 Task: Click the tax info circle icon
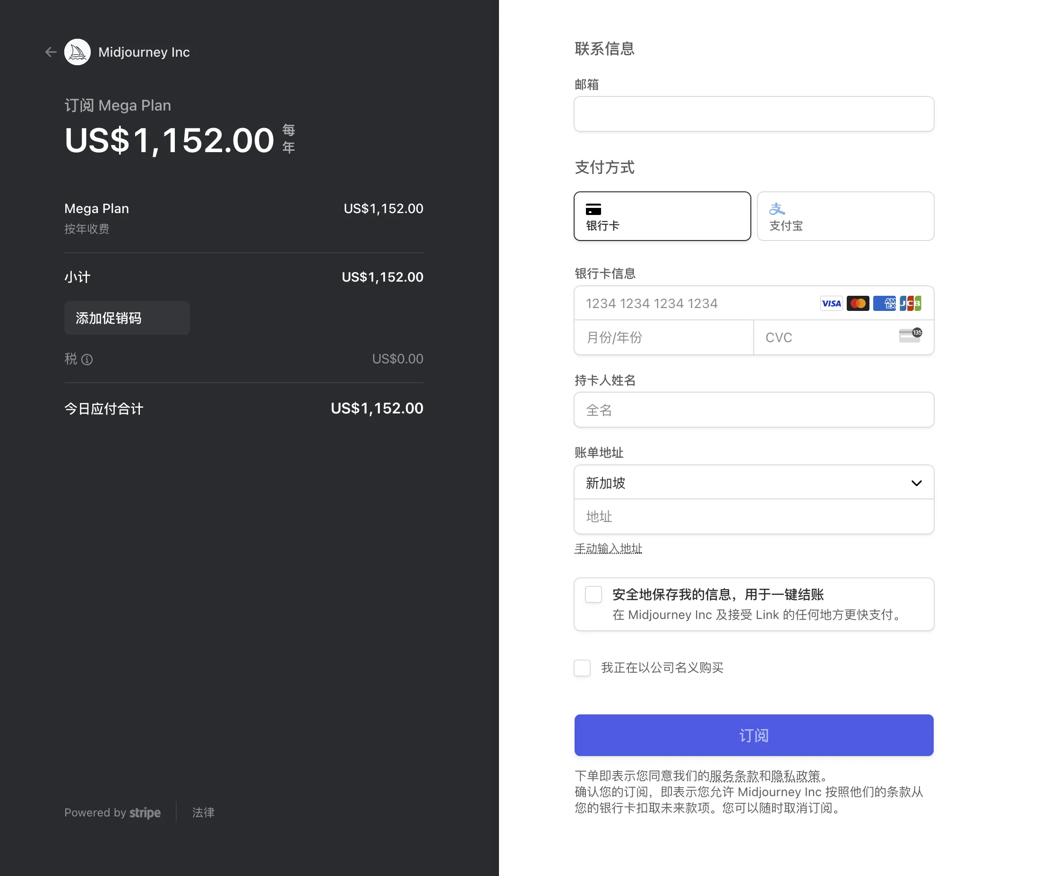[87, 360]
